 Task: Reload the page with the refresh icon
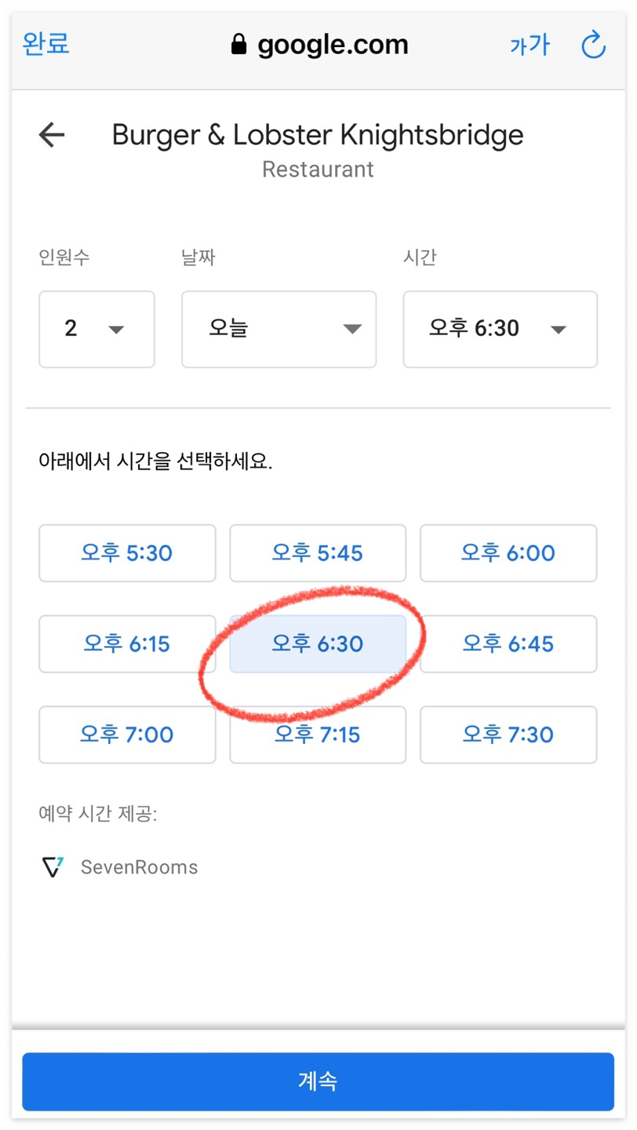click(594, 45)
